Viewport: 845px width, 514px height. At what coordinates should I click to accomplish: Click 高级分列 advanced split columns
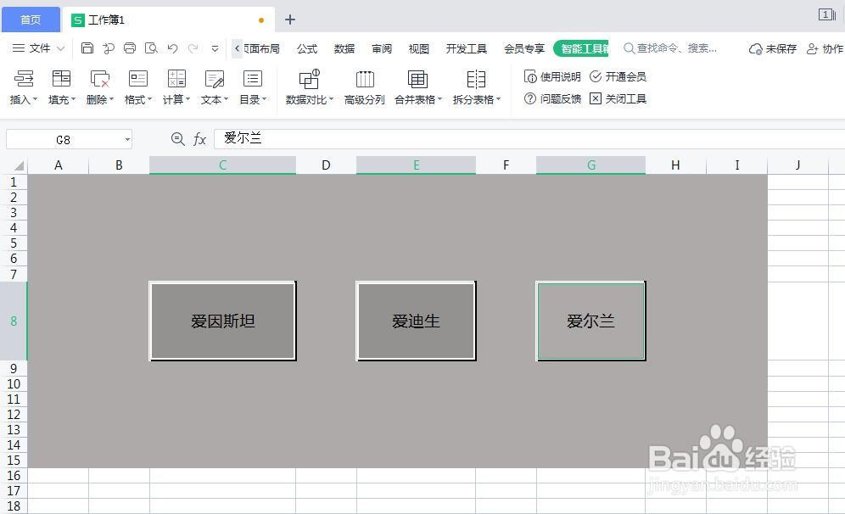[365, 87]
